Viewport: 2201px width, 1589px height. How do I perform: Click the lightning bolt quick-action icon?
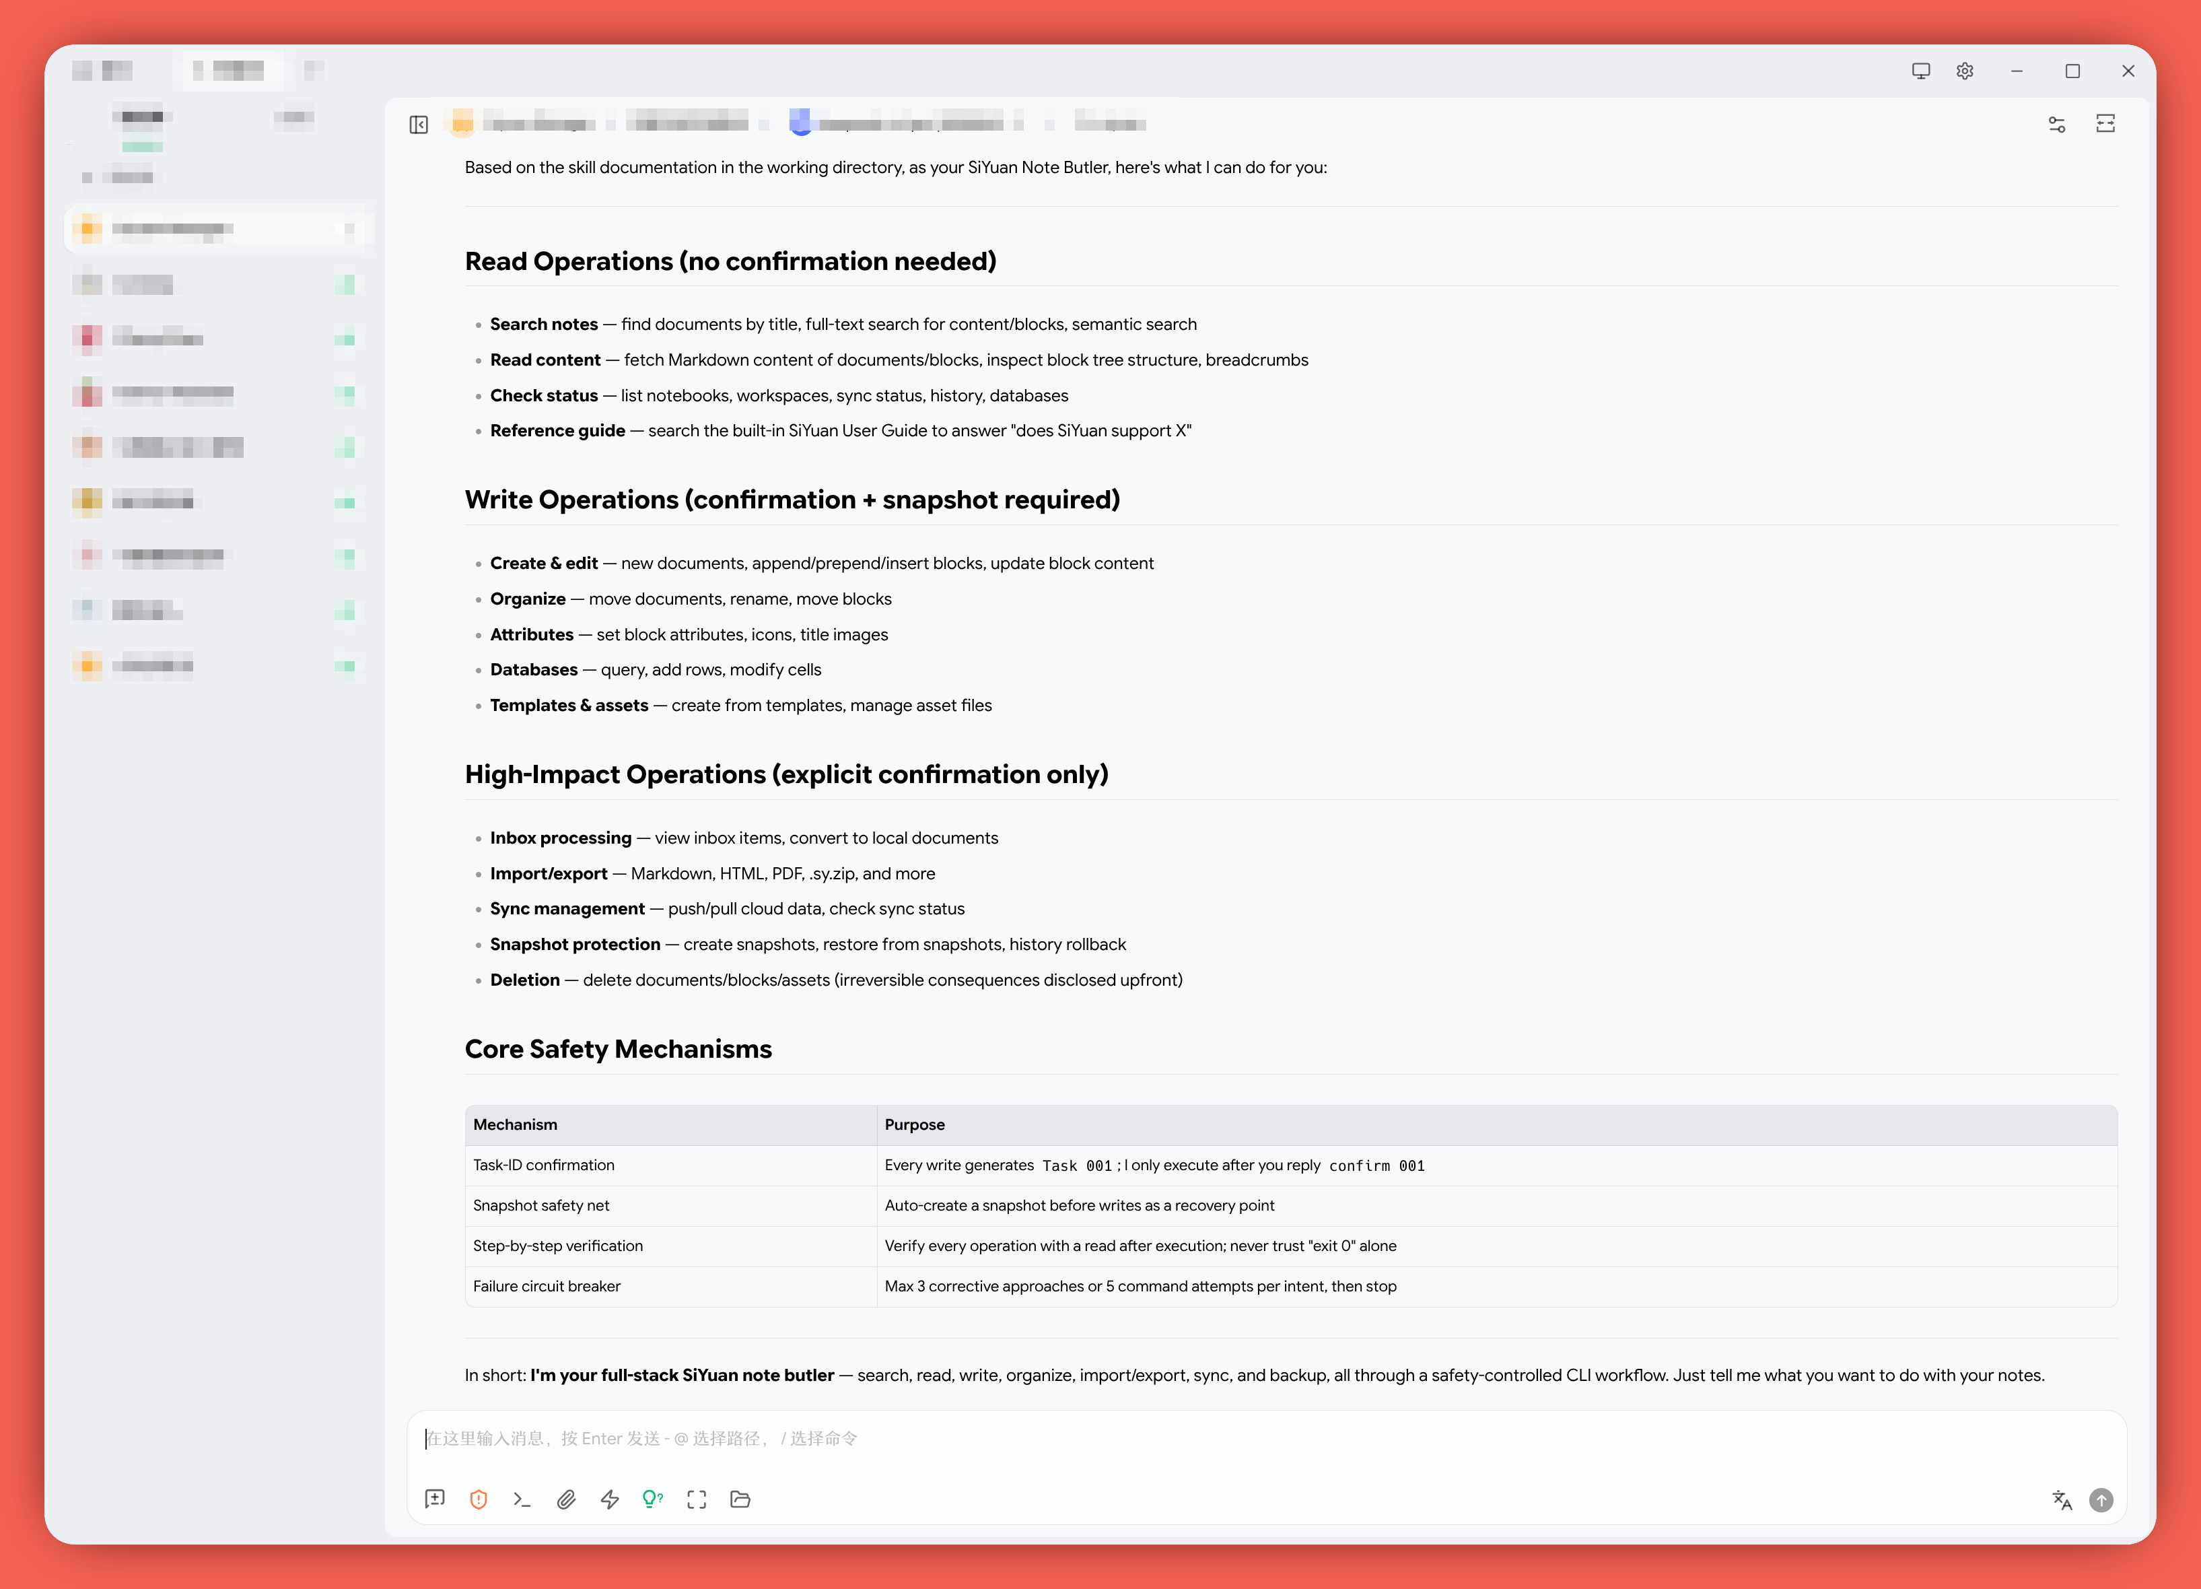[609, 1499]
